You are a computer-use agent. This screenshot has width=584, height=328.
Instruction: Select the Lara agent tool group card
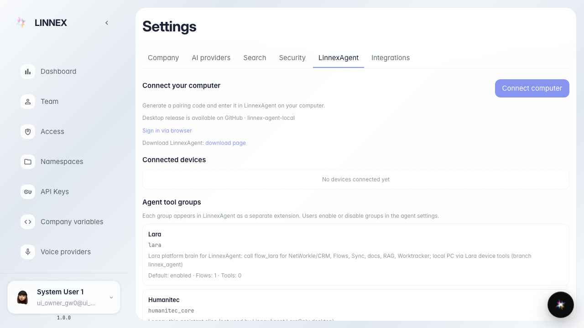356,255
